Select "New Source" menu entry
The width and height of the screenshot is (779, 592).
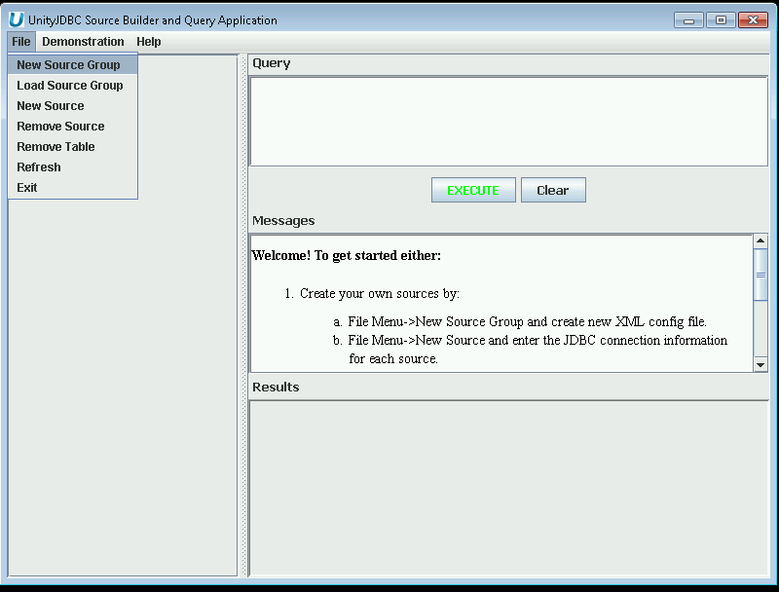50,105
